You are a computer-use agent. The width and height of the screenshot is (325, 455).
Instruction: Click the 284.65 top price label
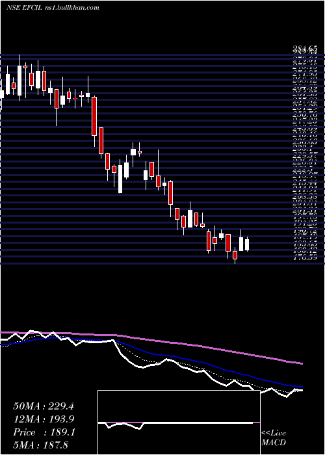(304, 49)
